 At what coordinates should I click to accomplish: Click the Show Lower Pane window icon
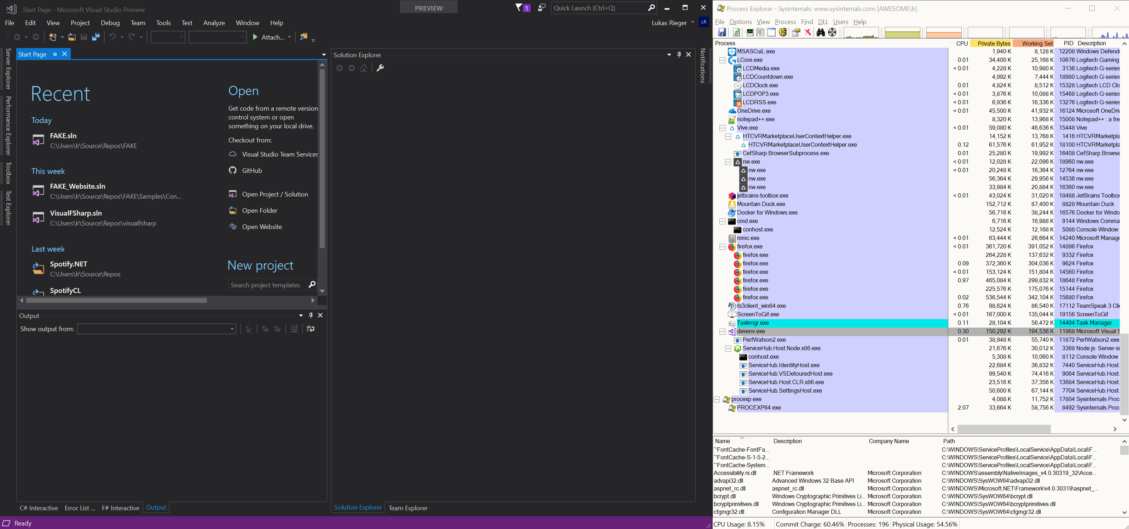[771, 33]
